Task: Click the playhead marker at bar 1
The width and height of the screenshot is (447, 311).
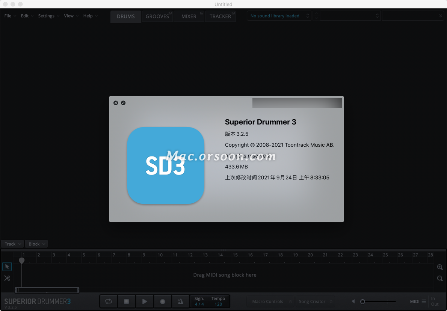Action: [22, 261]
